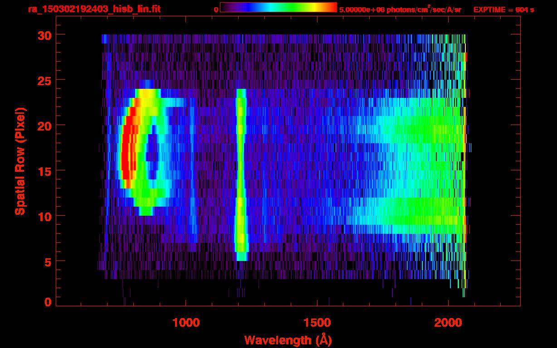Viewport: 557px width, 348px height.
Task: Click the Spatial Row (Pixel) axis title
Action: (20, 161)
